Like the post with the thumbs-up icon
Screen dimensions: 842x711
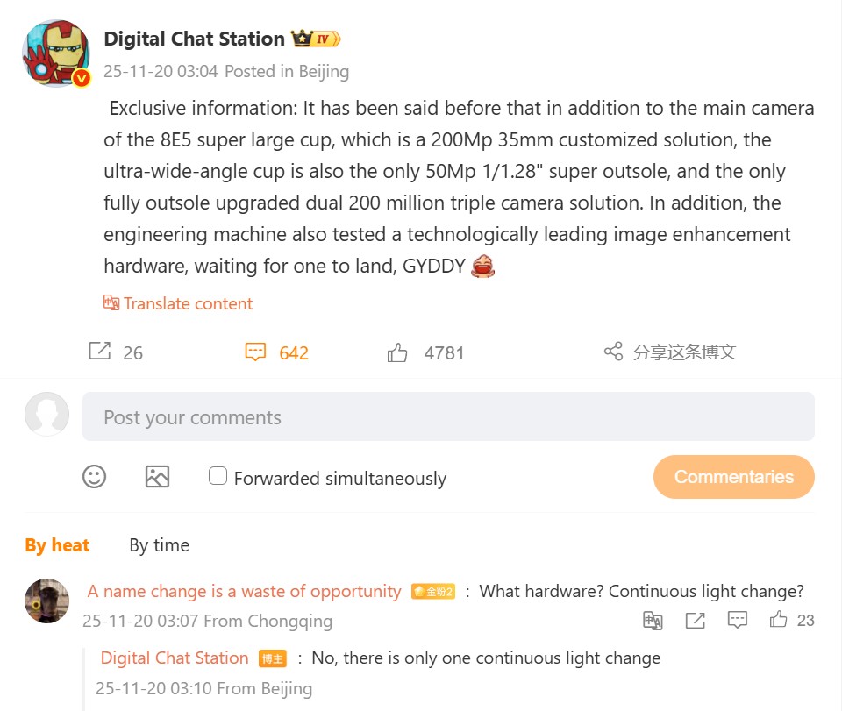pyautogui.click(x=397, y=352)
